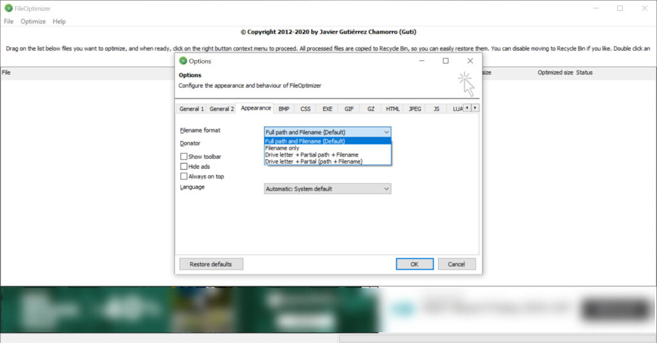
Task: Confirm options with the OK button
Action: coord(414,264)
